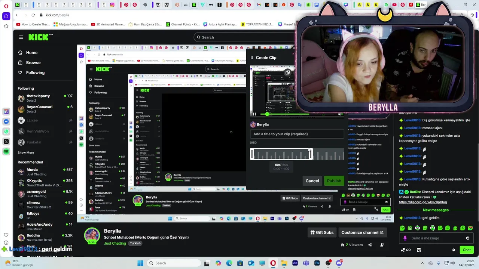Click Berylla live avatar below the stream
479x269 pixels.
point(92,235)
